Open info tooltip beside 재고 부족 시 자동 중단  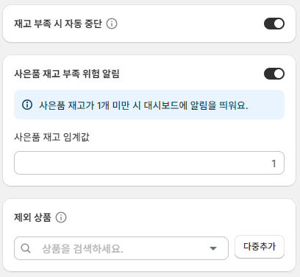coord(112,24)
